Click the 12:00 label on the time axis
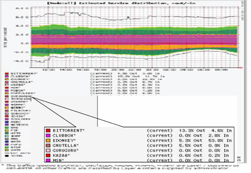The height and width of the screenshot is (173, 251). point(49,70)
